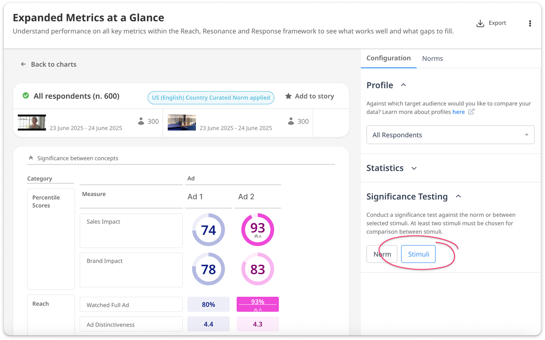The height and width of the screenshot is (340, 545).
Task: Collapse the Profile section
Action: point(403,85)
